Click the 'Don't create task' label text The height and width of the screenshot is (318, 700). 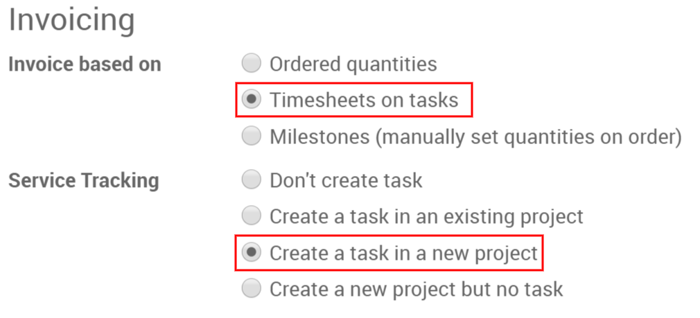point(345,181)
